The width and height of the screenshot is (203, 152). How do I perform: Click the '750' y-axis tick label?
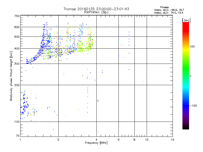point(17,16)
